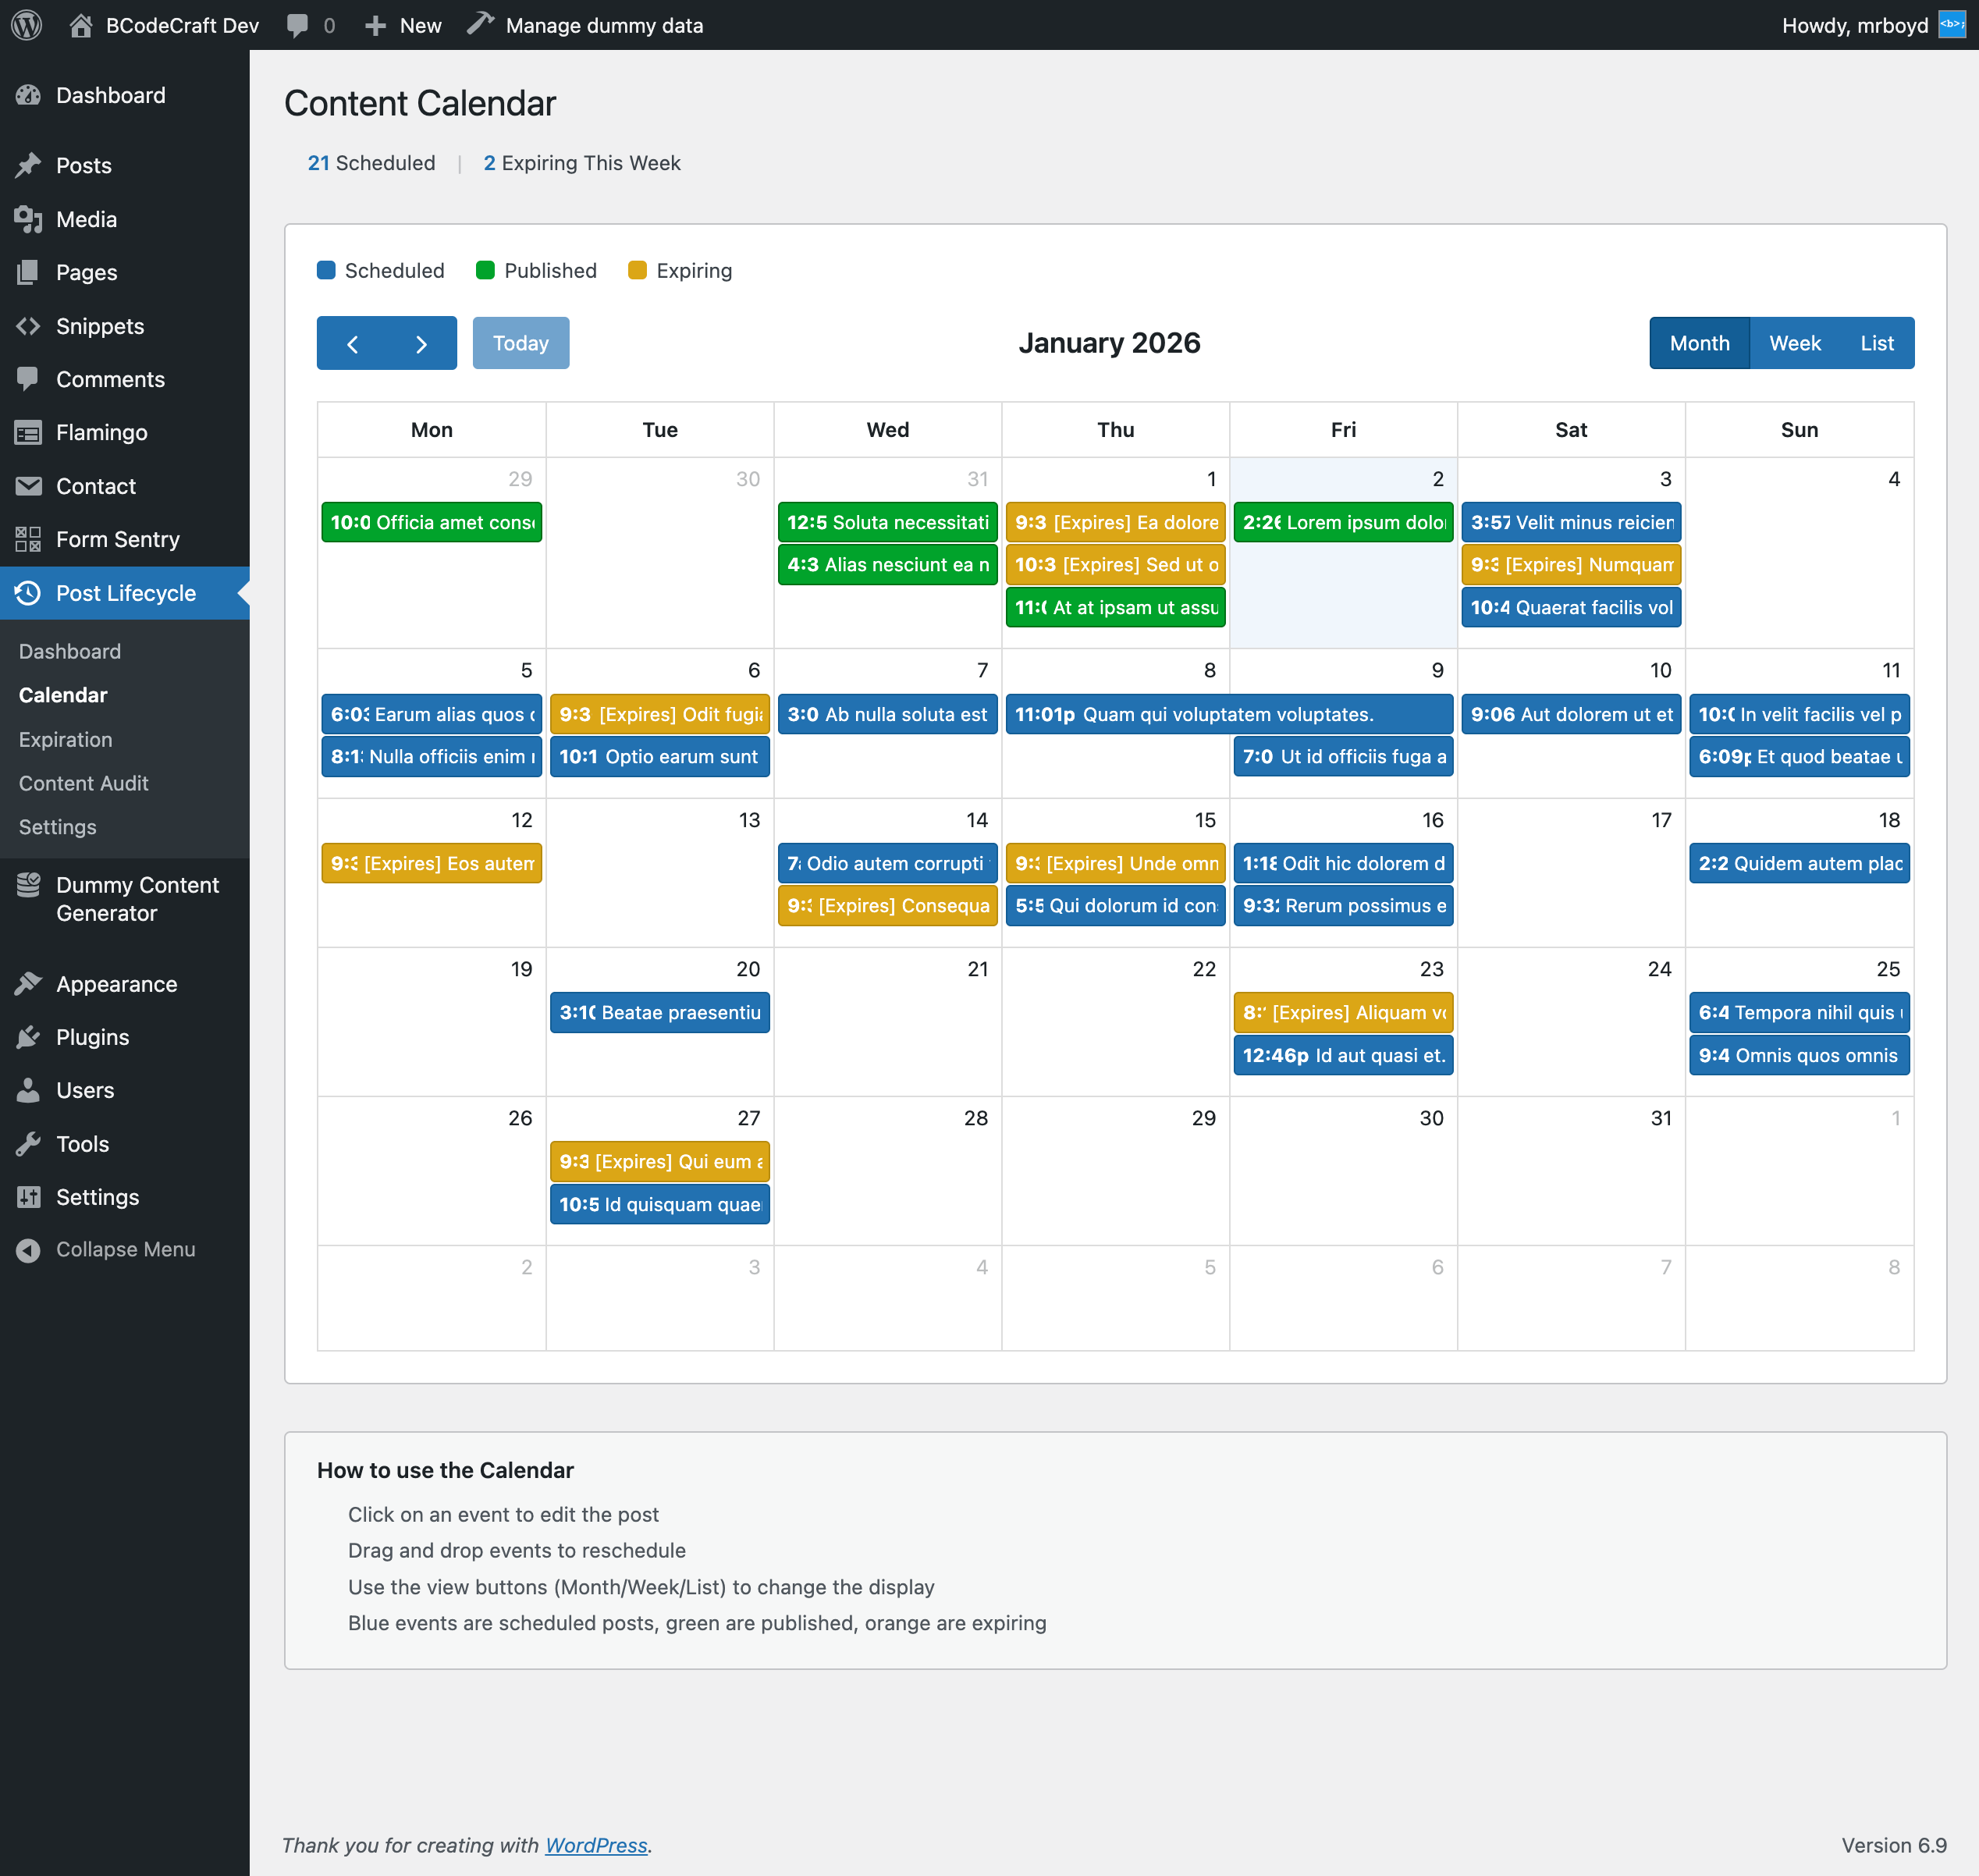
Task: Select the Flamingo sidebar icon
Action: coord(29,432)
